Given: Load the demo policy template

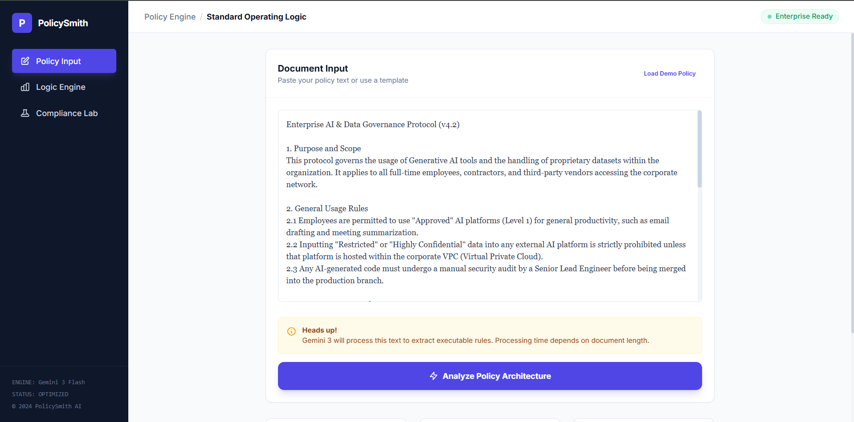Looking at the screenshot, I should [x=669, y=73].
